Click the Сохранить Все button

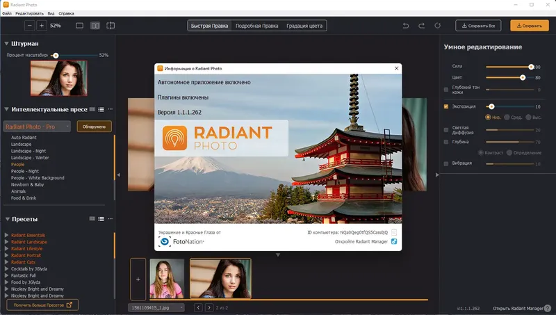pyautogui.click(x=478, y=26)
